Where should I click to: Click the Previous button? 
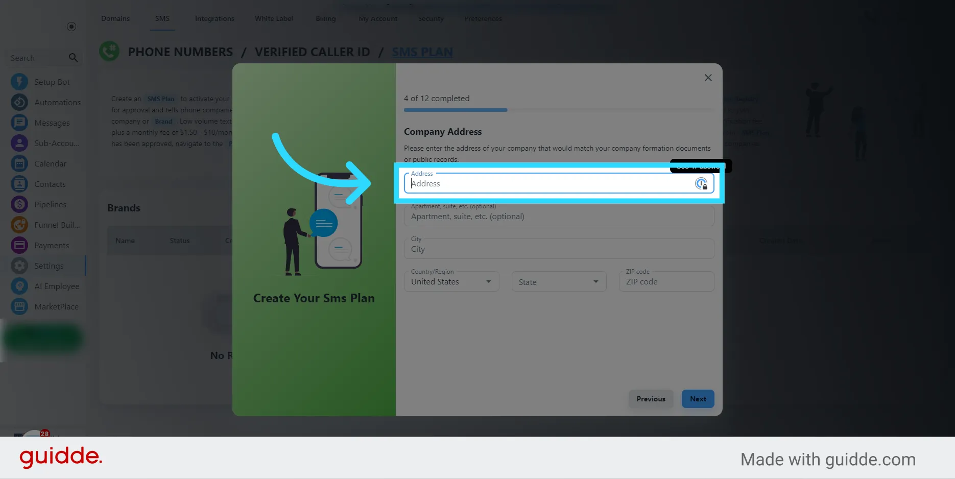click(x=651, y=399)
